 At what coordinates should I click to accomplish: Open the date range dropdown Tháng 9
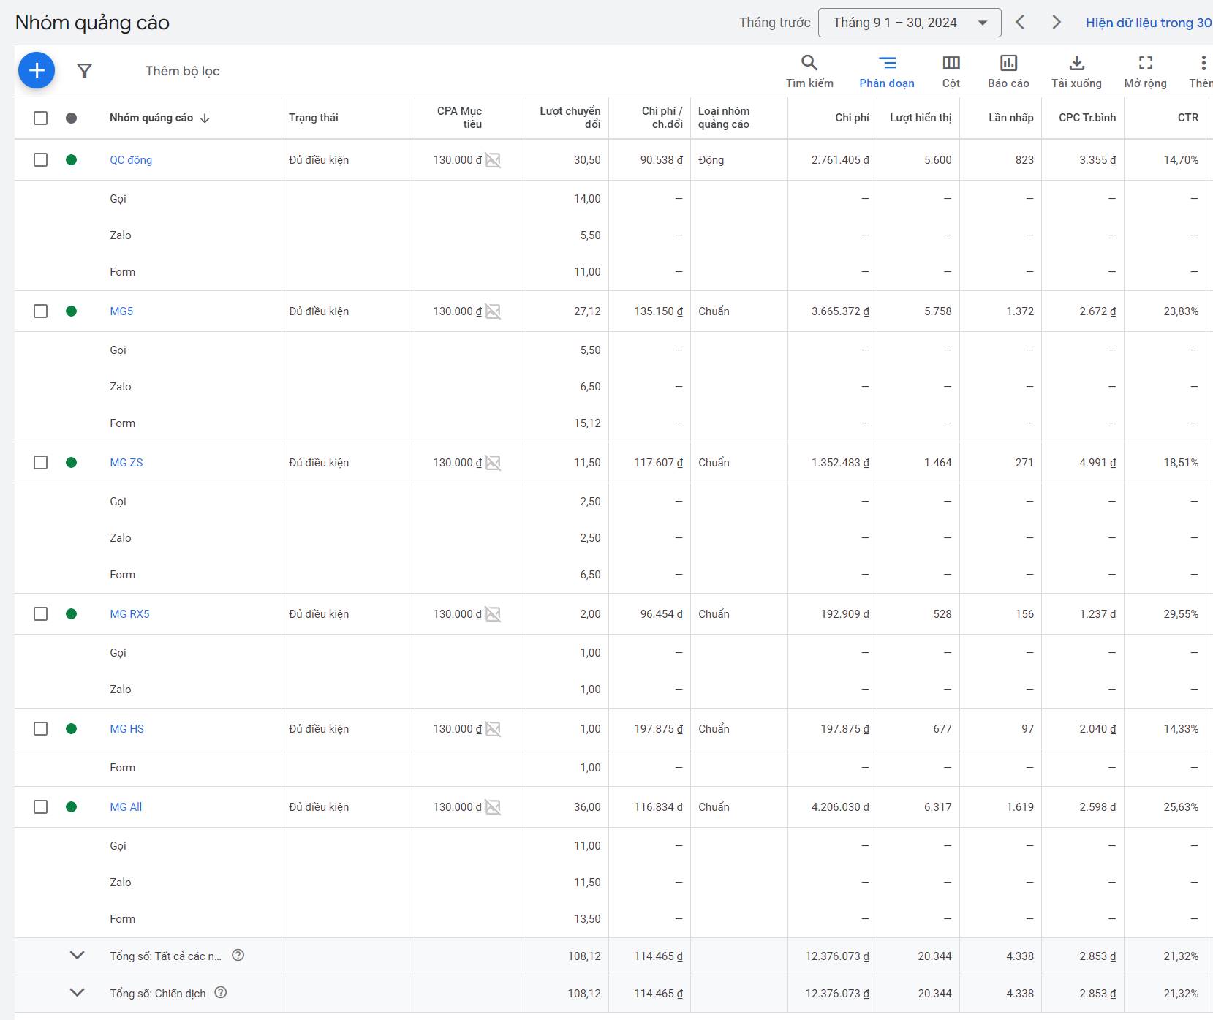point(910,23)
